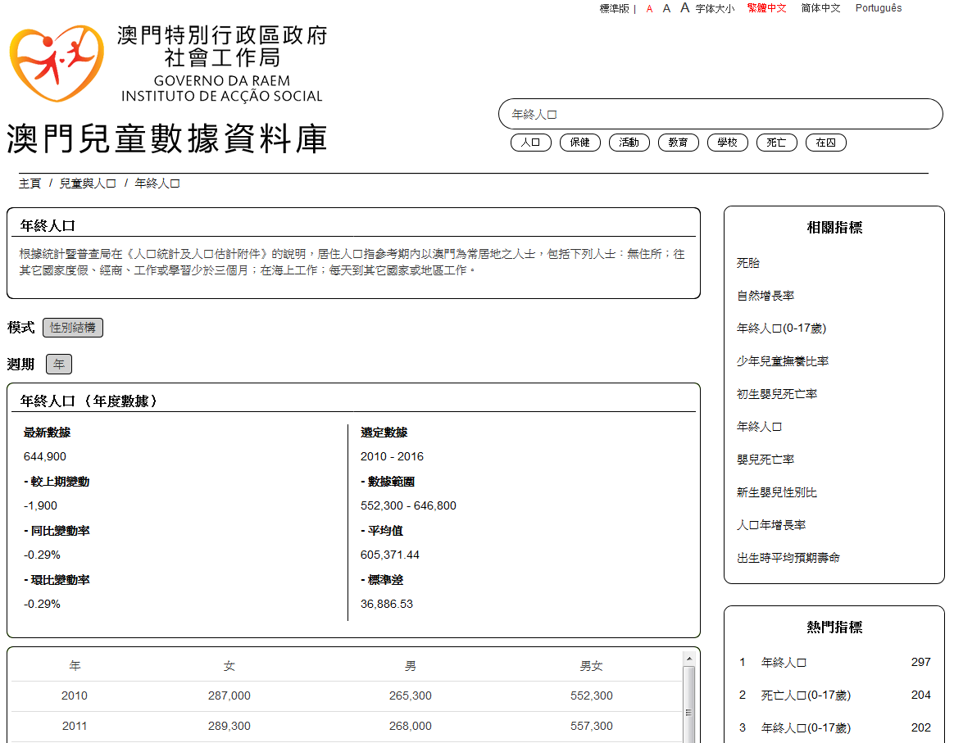954x743 pixels.
Task: Select the 2010 year cell
Action: point(75,695)
